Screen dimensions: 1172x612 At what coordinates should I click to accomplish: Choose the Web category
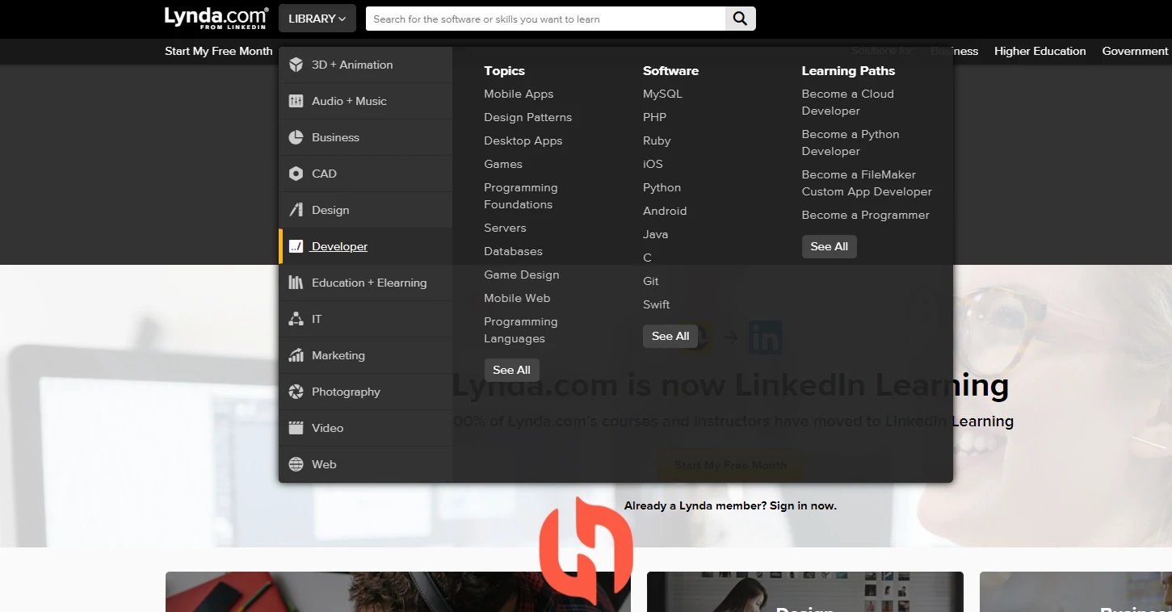tap(365, 464)
